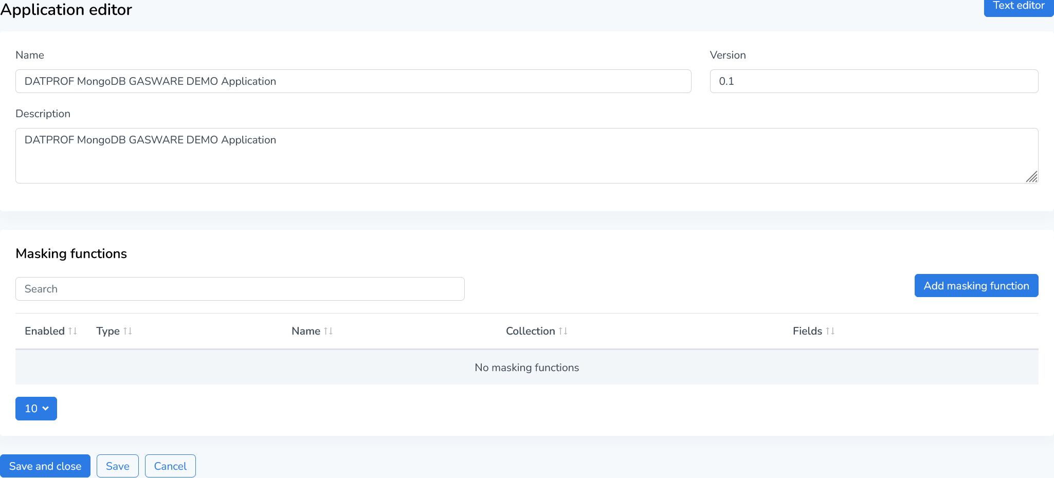
Task: Click the descending sort arrow on Name
Action: pos(332,331)
